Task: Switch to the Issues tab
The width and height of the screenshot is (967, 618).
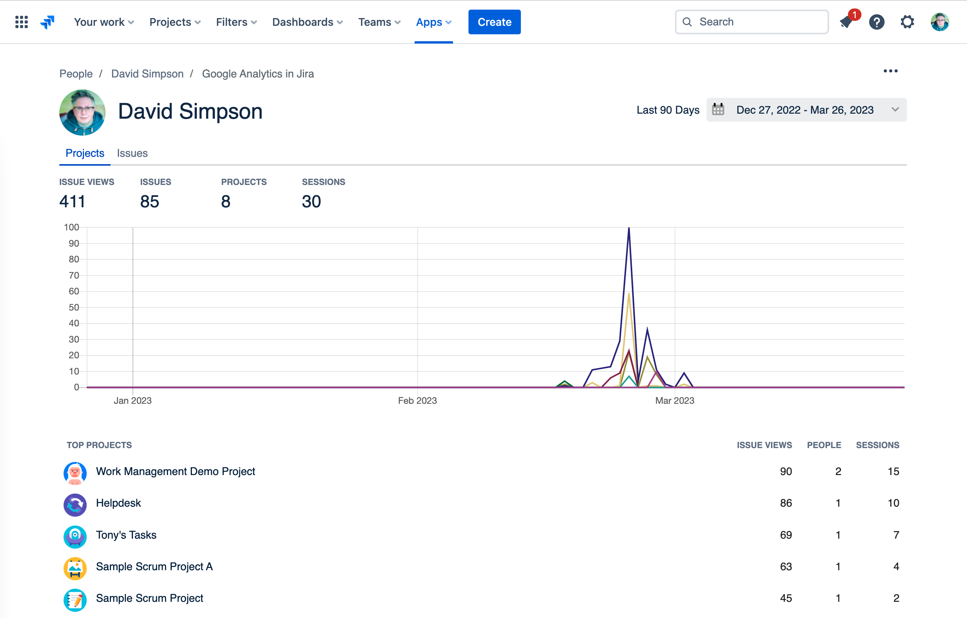Action: pyautogui.click(x=132, y=153)
